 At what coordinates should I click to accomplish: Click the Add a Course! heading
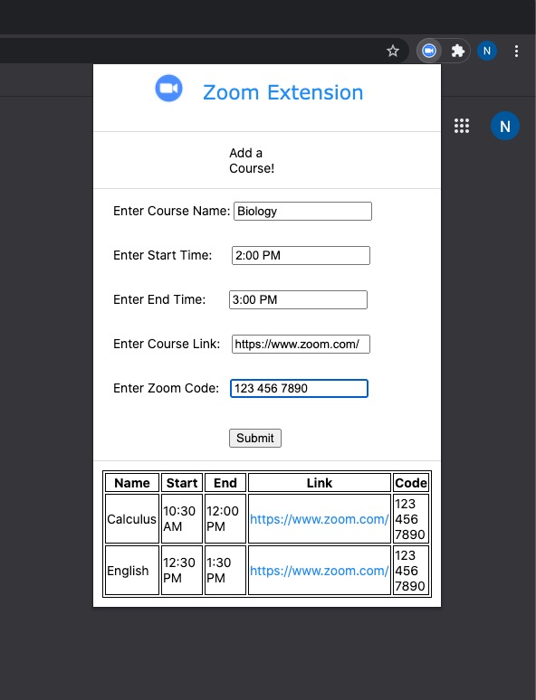point(252,161)
